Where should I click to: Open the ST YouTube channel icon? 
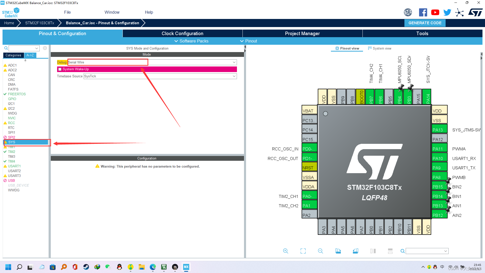(435, 12)
